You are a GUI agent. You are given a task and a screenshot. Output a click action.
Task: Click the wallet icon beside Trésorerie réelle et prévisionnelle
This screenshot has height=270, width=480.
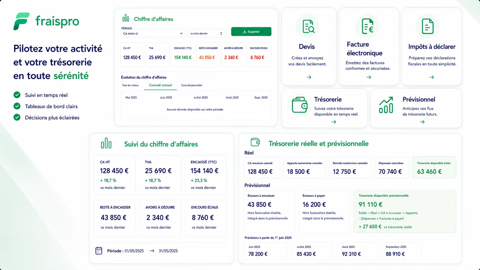point(255,142)
